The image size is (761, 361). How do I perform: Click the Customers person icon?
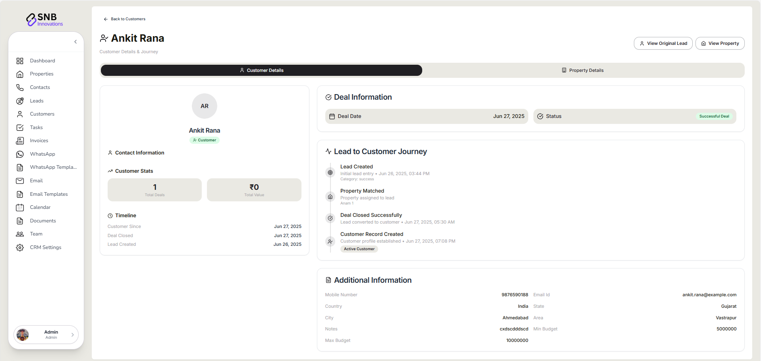20,114
